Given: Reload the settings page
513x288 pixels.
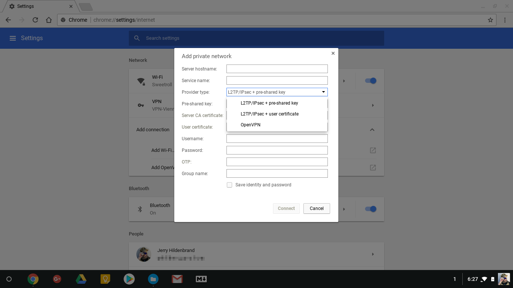Looking at the screenshot, I should click(35, 20).
